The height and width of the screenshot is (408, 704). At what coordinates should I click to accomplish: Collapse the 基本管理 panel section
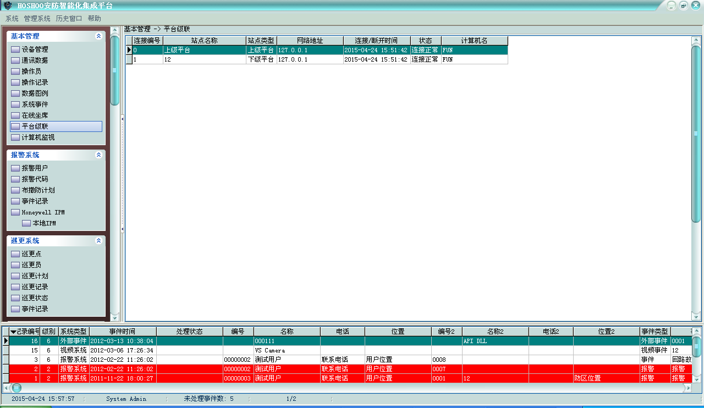[x=98, y=36]
